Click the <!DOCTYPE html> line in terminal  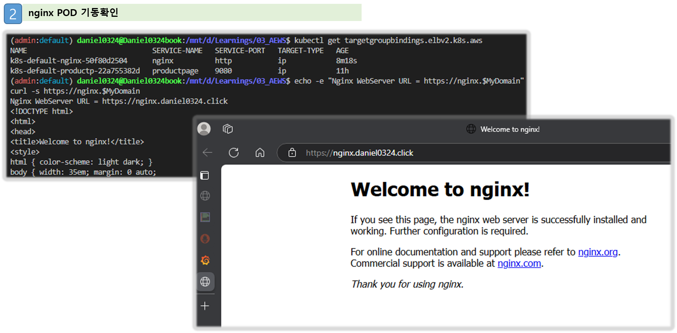[x=42, y=111]
